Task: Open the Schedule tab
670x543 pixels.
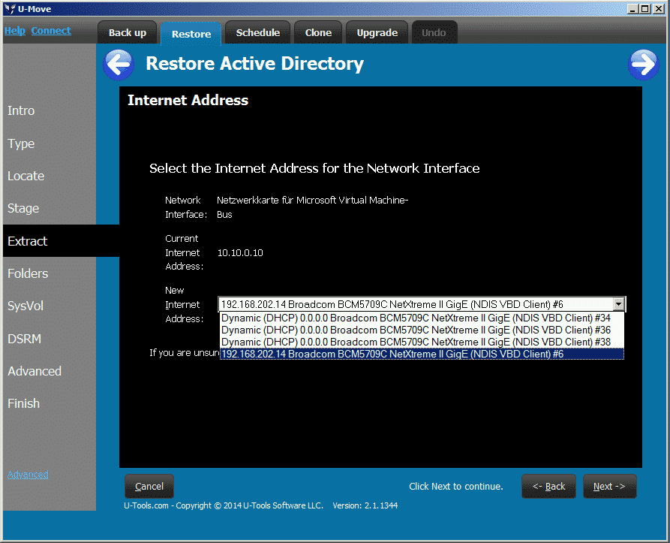Action: coord(257,32)
